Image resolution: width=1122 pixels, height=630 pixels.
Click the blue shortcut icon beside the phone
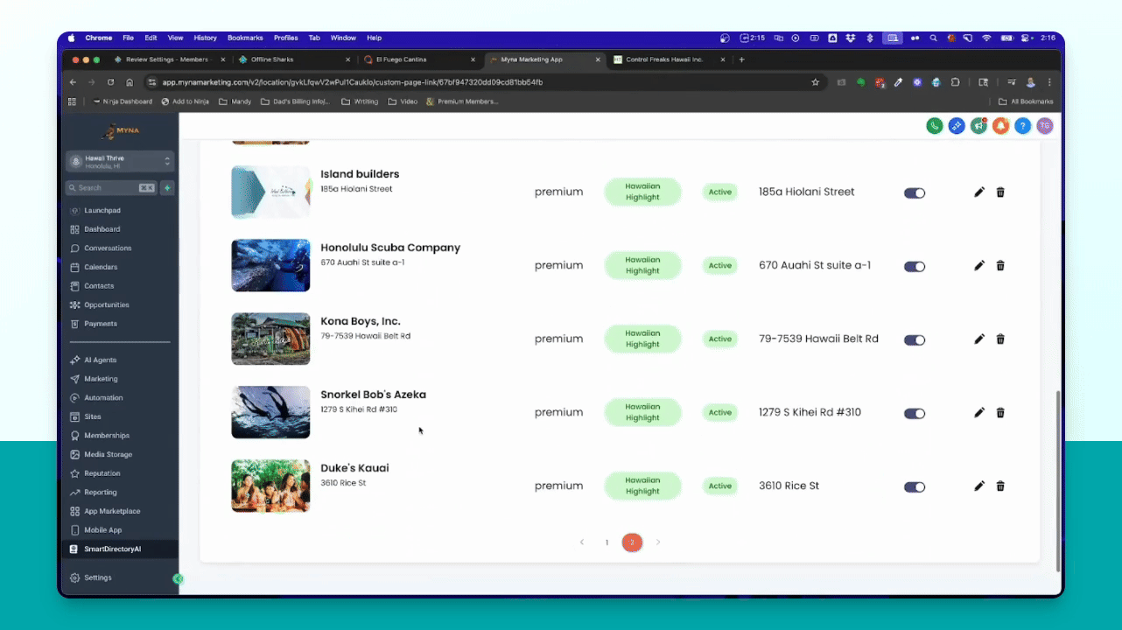tap(957, 126)
